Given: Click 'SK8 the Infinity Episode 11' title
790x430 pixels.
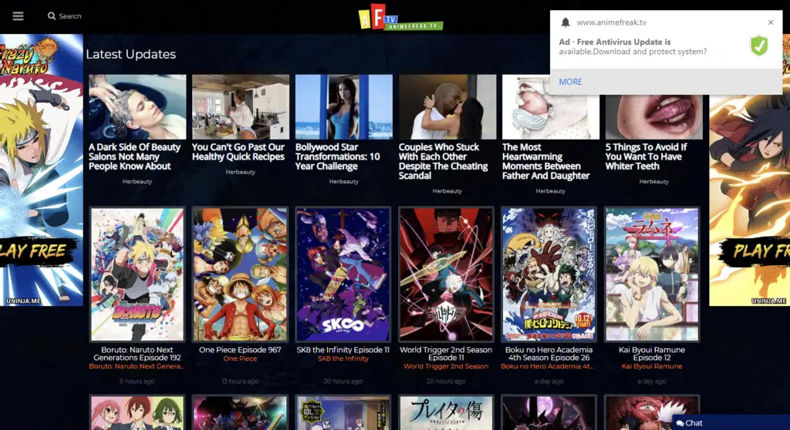Looking at the screenshot, I should tap(343, 349).
